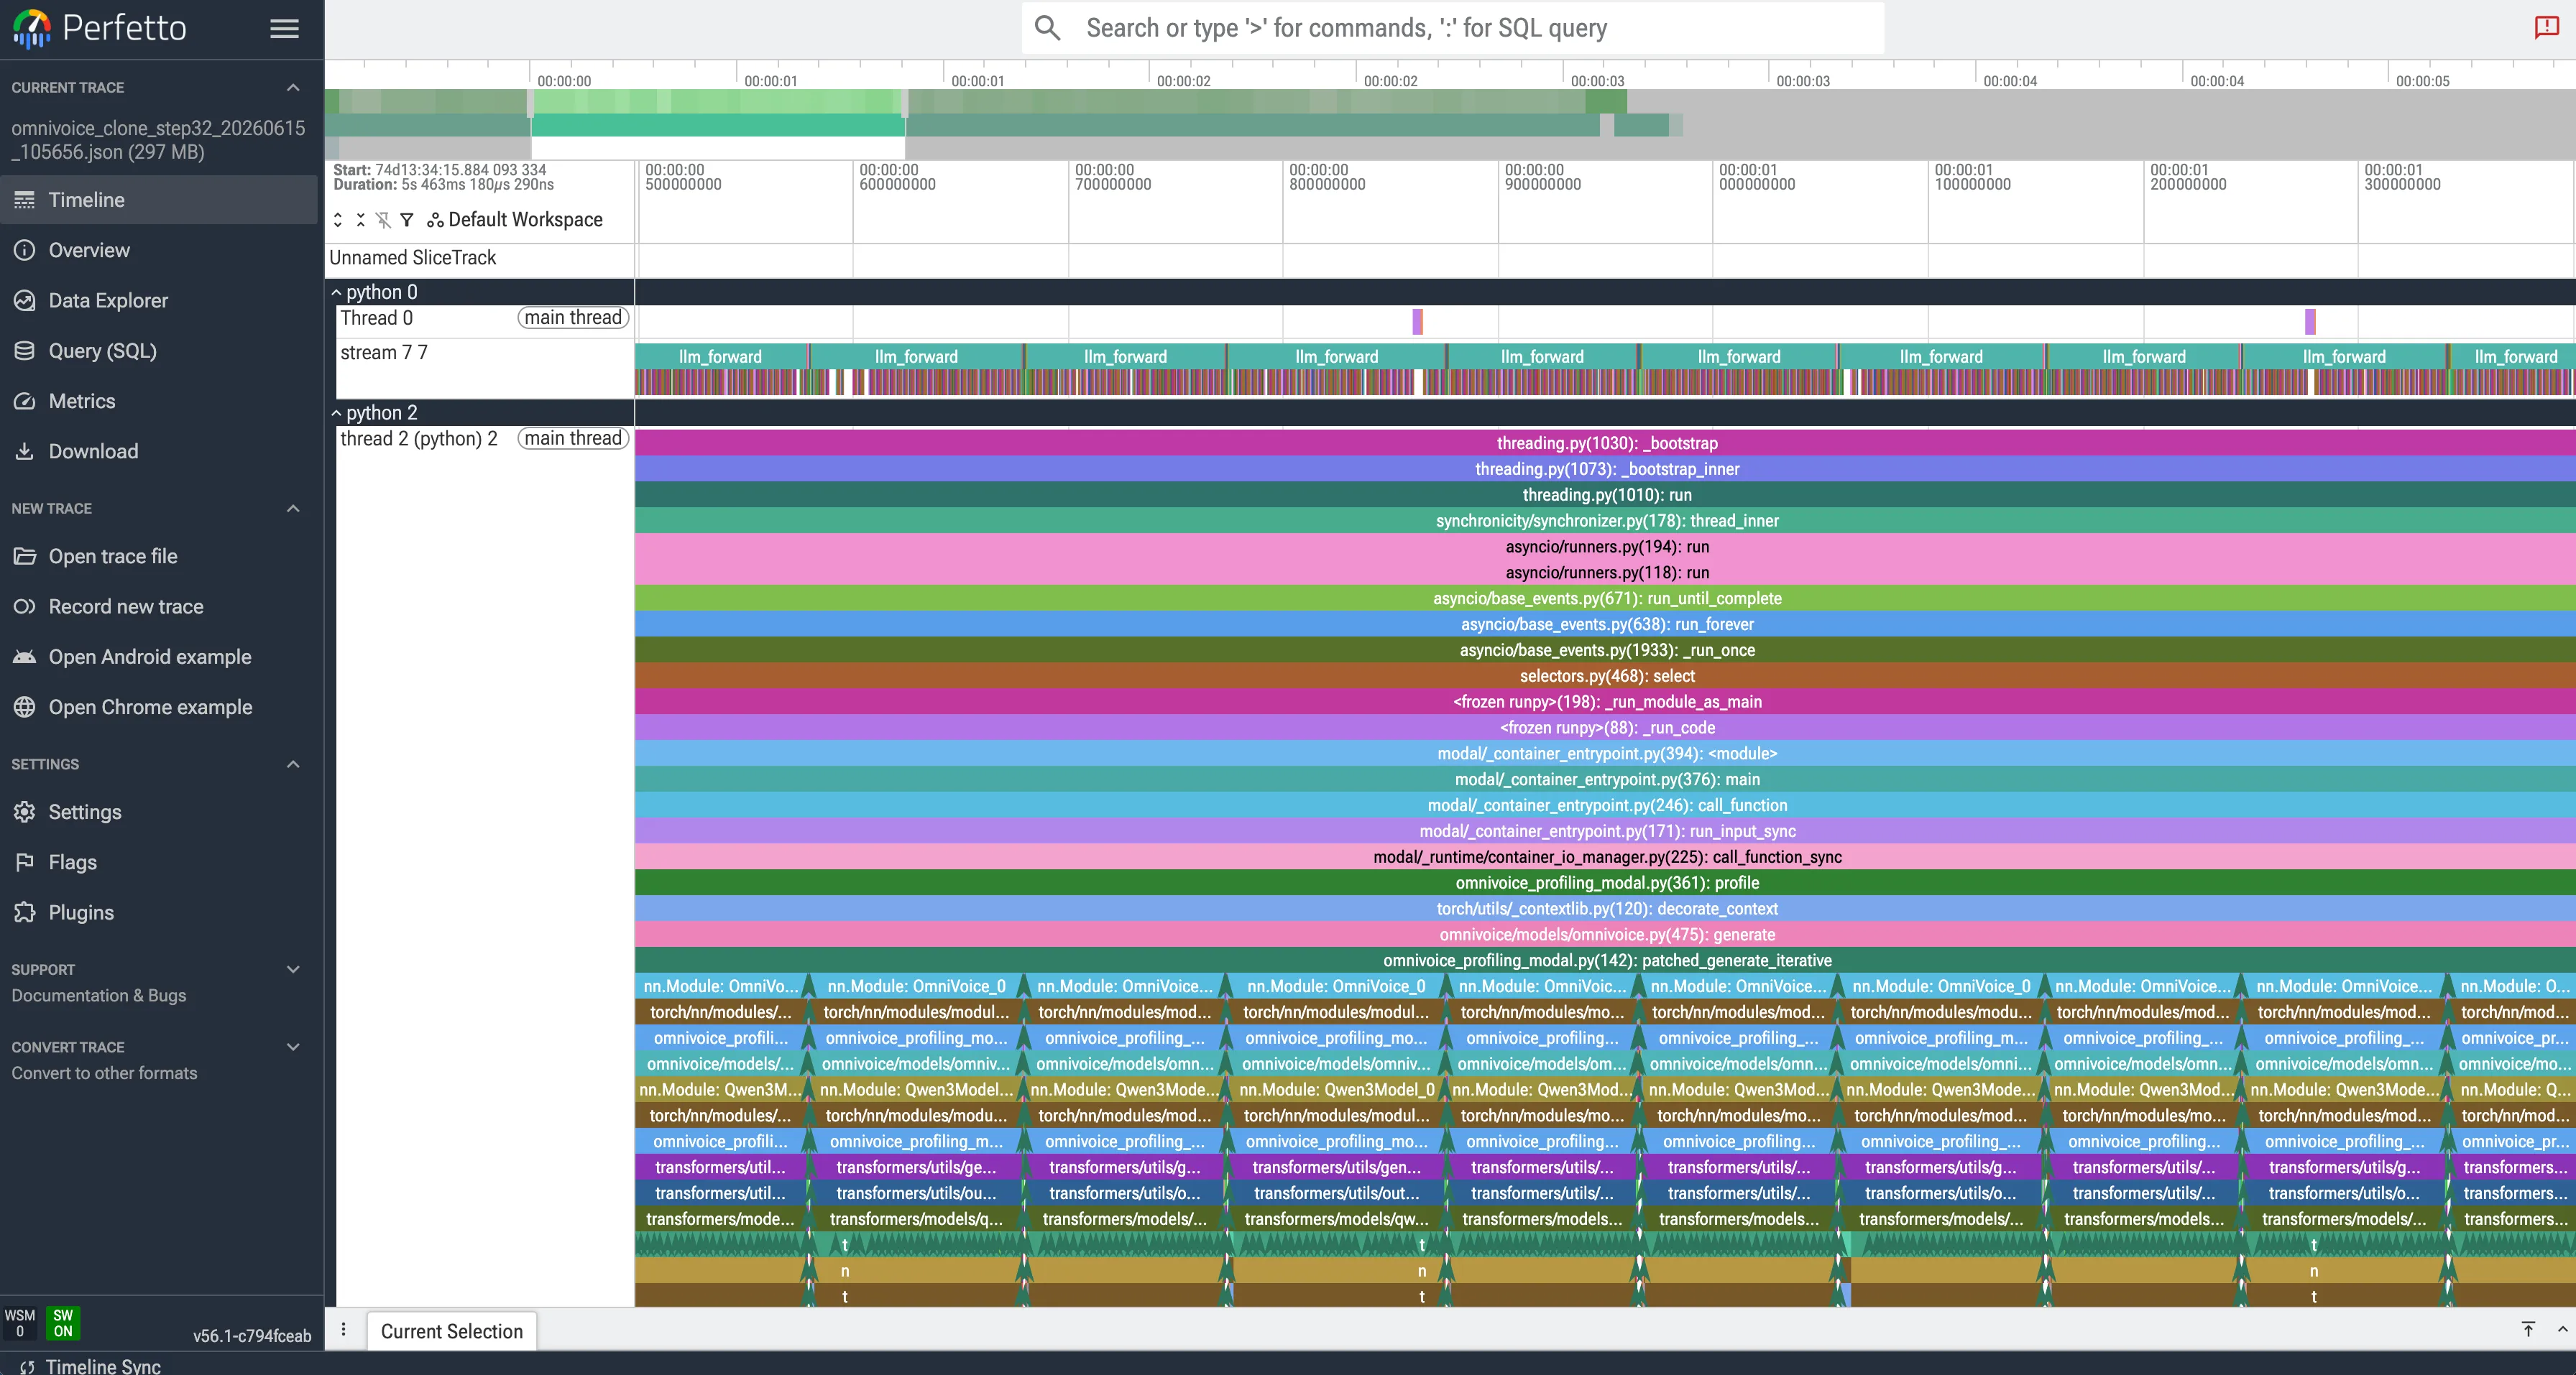Collapse all tracks icon

pos(361,220)
